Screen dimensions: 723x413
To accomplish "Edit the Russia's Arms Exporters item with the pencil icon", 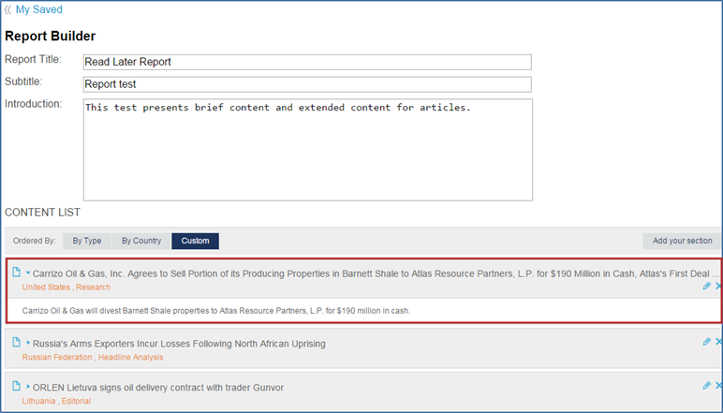I will [706, 342].
